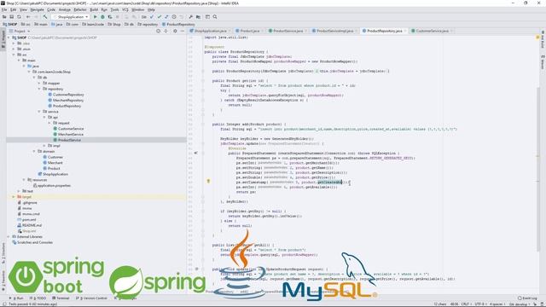546x307 pixels.
Task: Open the Event Log in the status bar
Action: click(527, 298)
